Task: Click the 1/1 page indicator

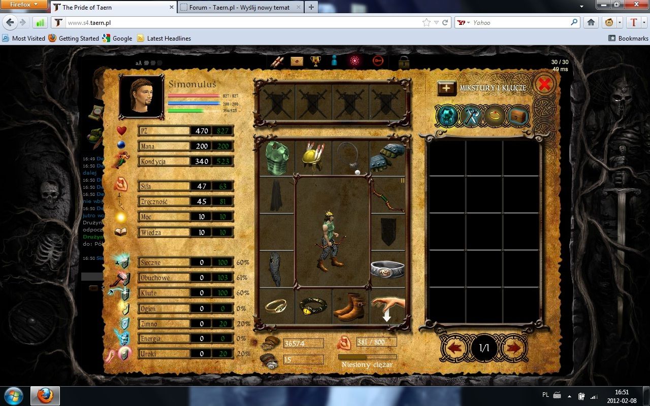Action: [484, 348]
